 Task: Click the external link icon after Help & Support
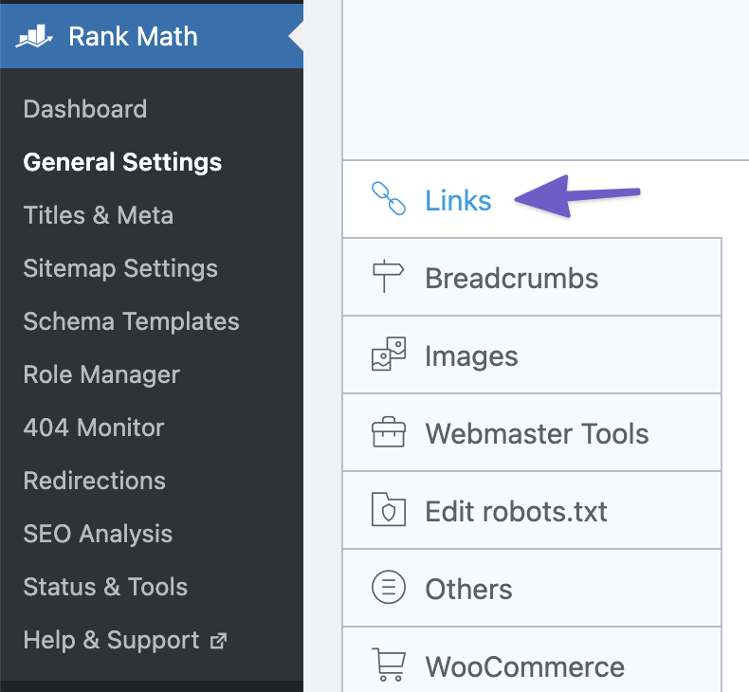[219, 641]
